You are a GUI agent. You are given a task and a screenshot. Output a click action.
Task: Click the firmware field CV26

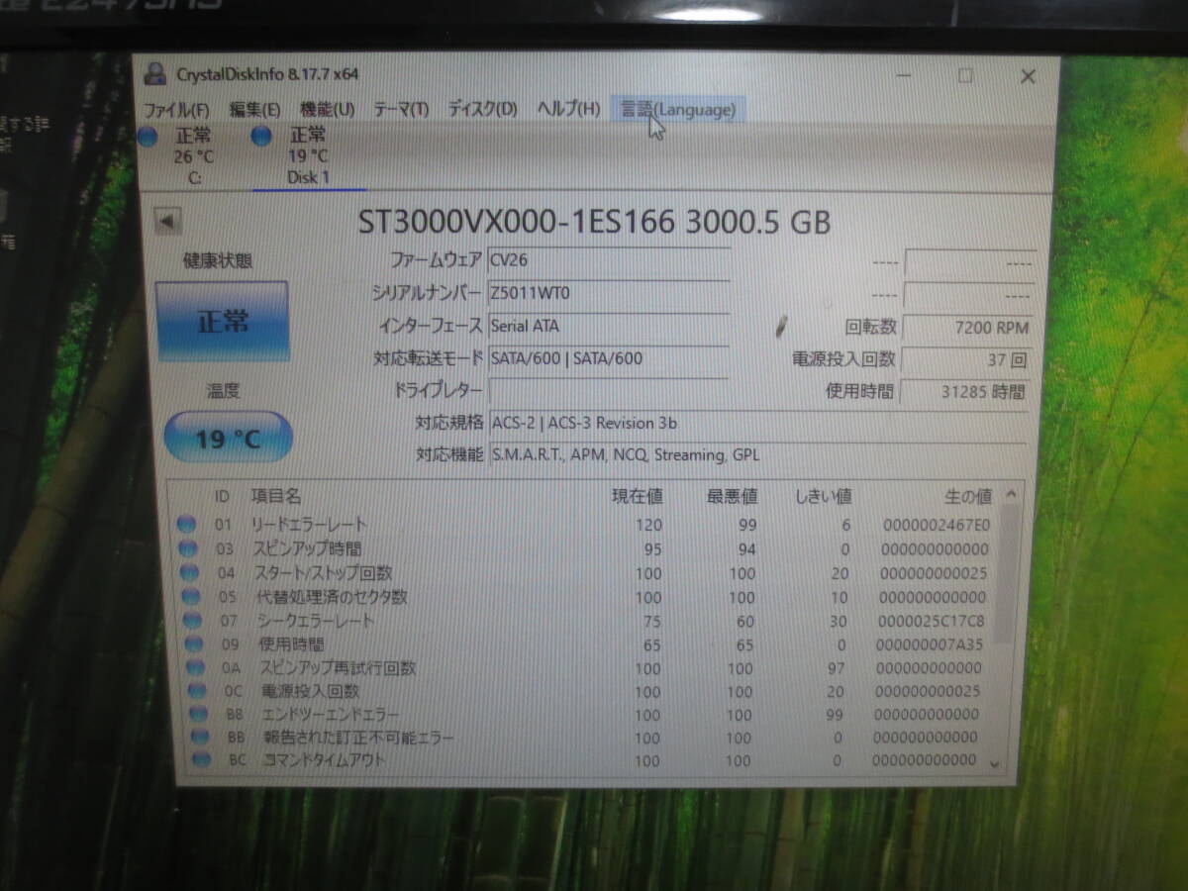(x=608, y=260)
